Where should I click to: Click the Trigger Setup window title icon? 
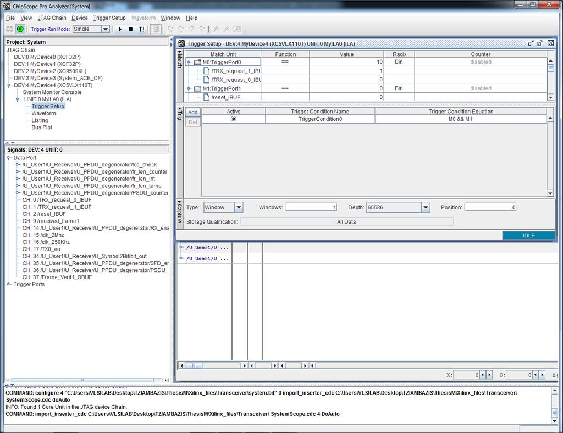coord(181,43)
